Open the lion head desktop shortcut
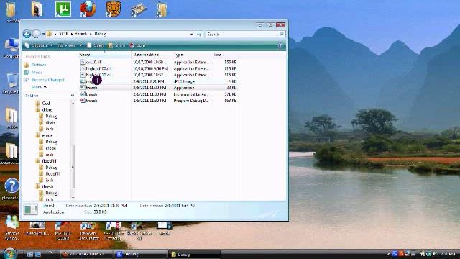 click(x=114, y=9)
